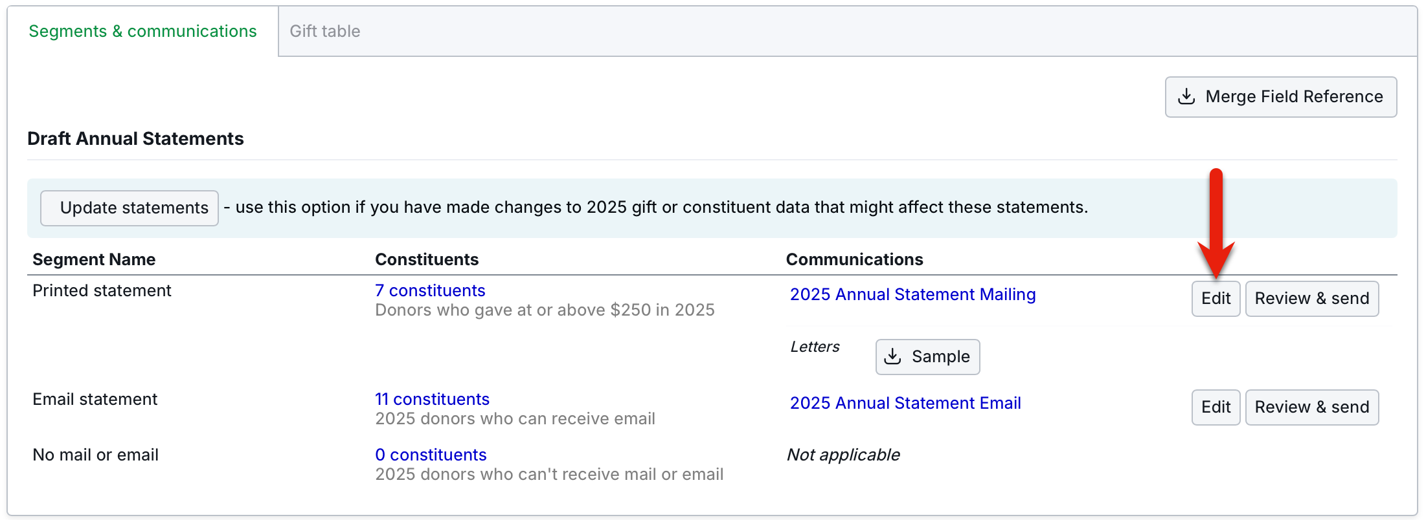Click the 0 constituents link
The height and width of the screenshot is (520, 1426).
[x=431, y=455]
